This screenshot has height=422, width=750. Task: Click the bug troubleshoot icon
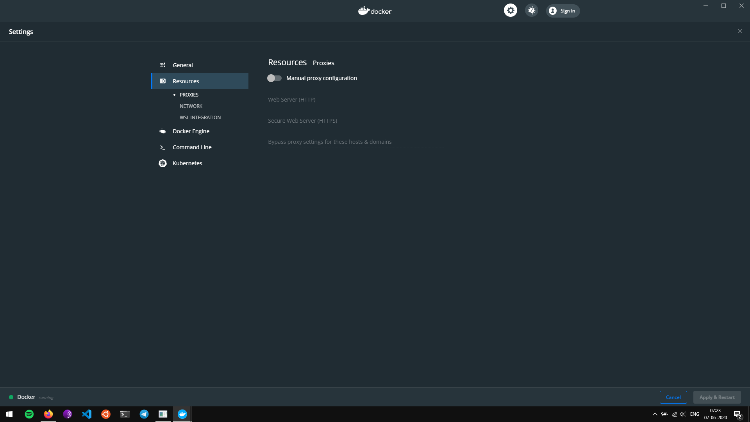(x=531, y=11)
